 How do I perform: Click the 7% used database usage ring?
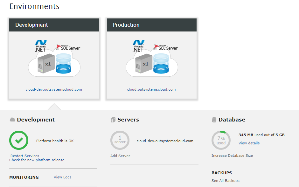[221, 140]
